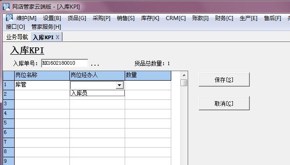Open the 库存[K] menu
Viewport: 290px width, 165px height.
[150, 18]
